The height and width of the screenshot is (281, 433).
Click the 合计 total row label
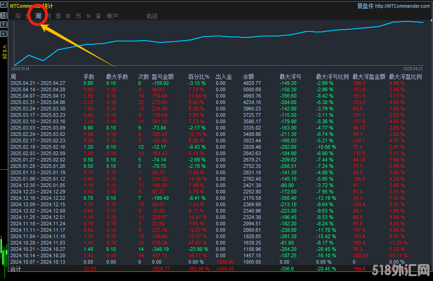(16, 269)
